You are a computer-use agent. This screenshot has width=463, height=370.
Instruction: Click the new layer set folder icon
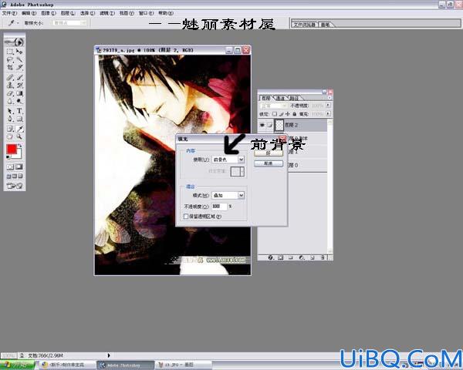[x=291, y=257]
